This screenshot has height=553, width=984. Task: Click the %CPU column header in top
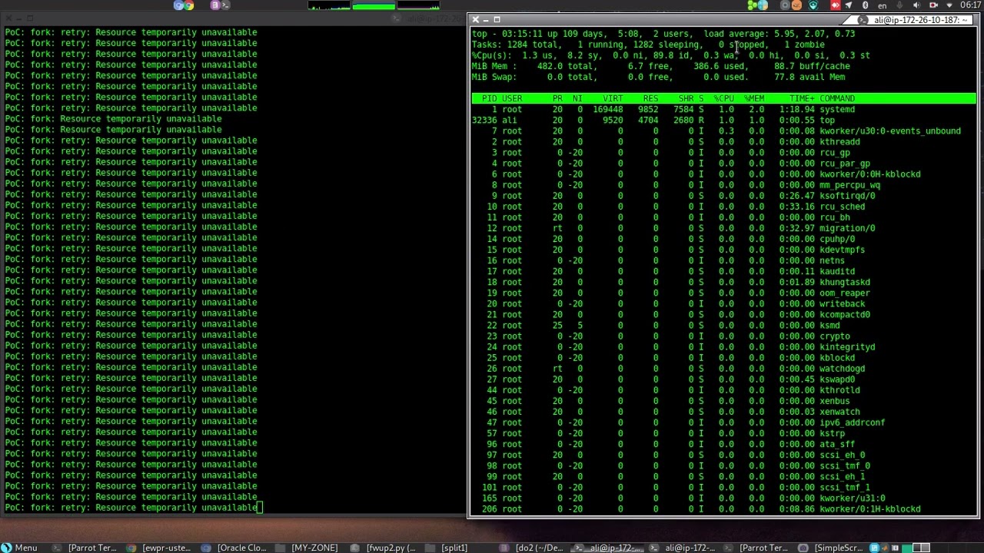(x=723, y=98)
